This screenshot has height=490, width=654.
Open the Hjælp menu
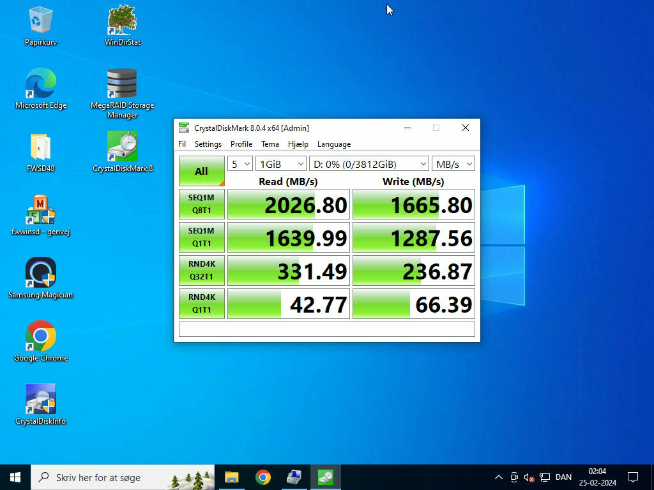(298, 144)
